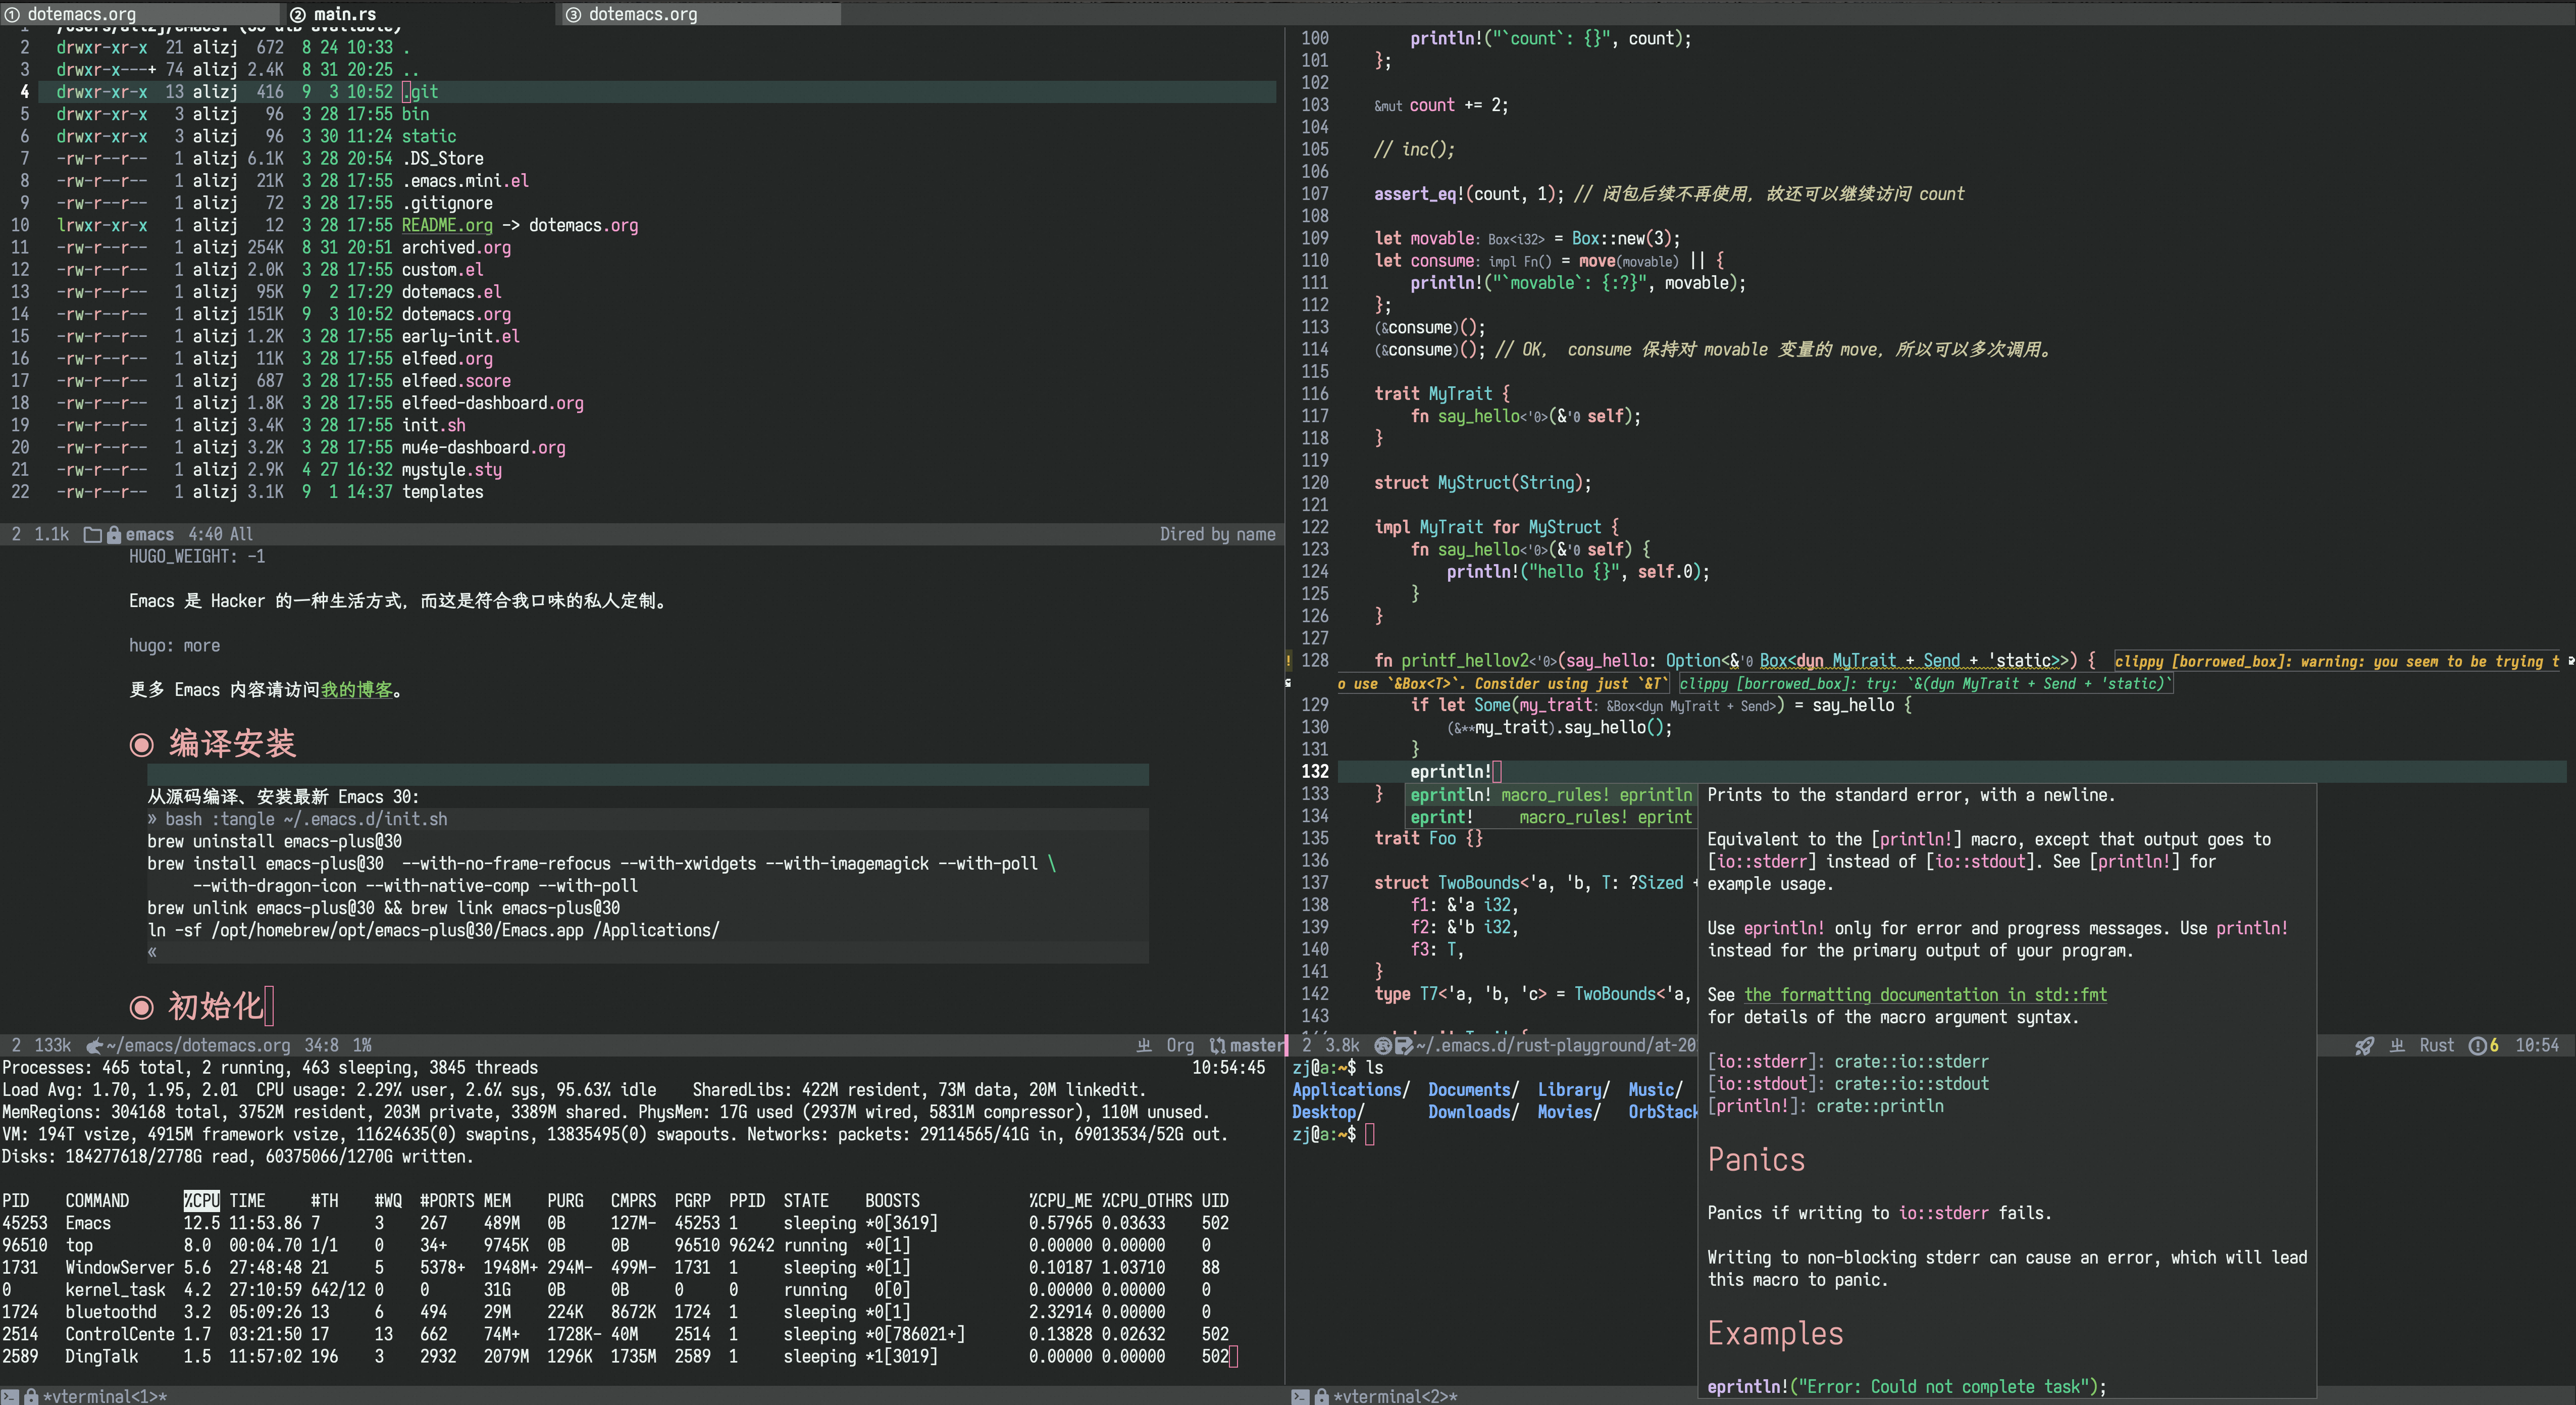Click the %CPU column header in top
2576x1405 pixels.
pos(201,1200)
